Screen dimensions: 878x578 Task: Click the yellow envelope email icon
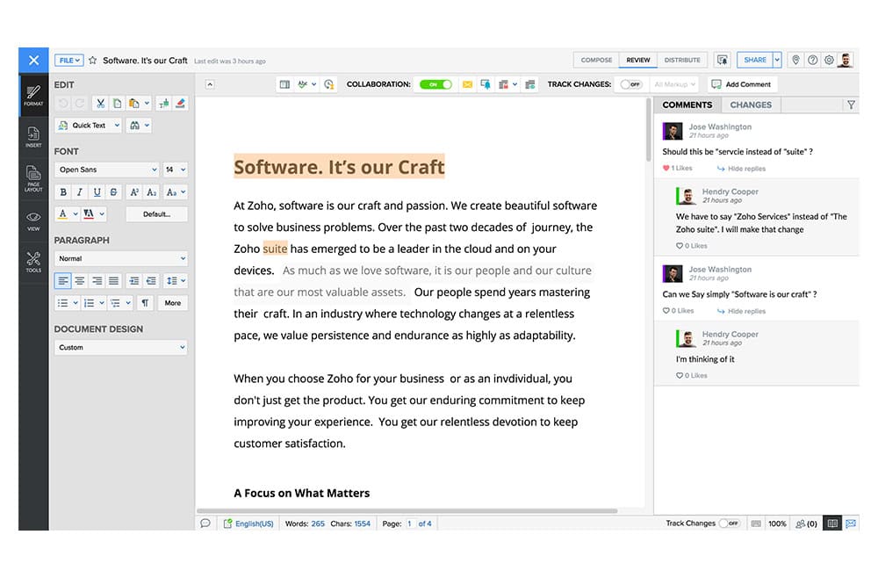coord(468,84)
